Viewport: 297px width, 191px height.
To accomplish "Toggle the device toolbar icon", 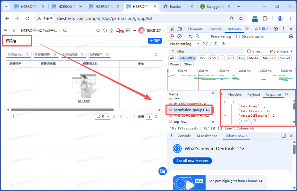I will (180, 29).
